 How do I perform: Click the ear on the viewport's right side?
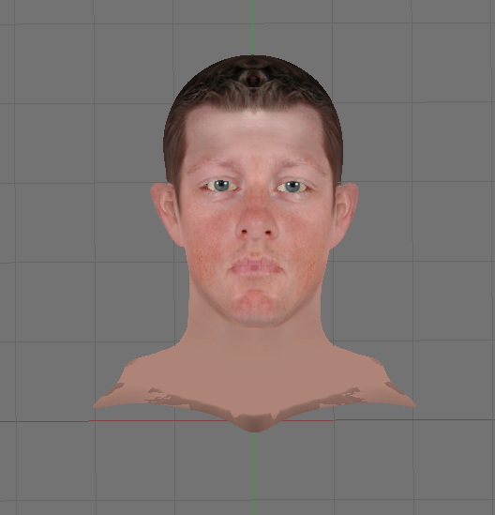(346, 213)
